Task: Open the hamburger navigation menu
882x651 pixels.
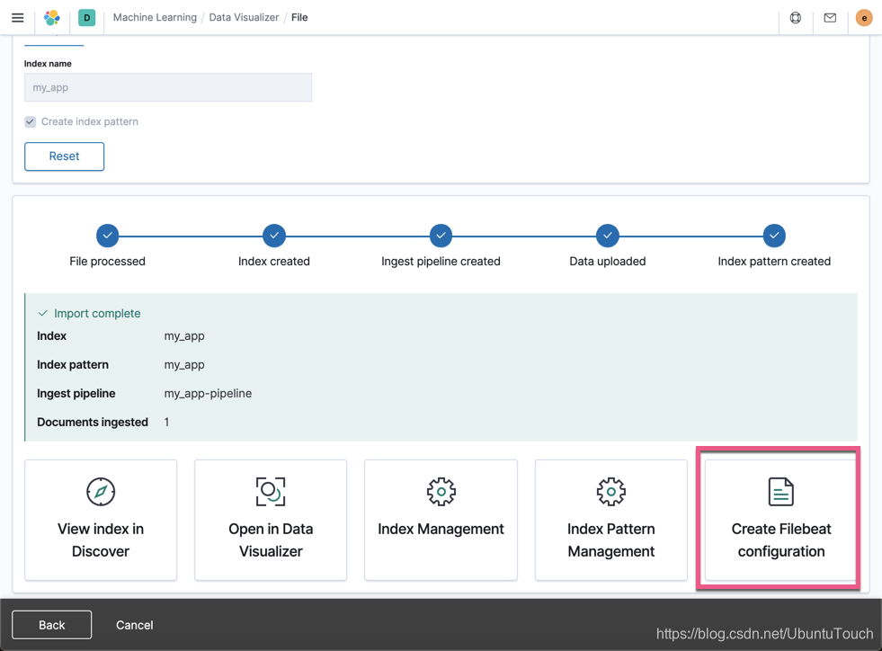Action: coord(18,17)
